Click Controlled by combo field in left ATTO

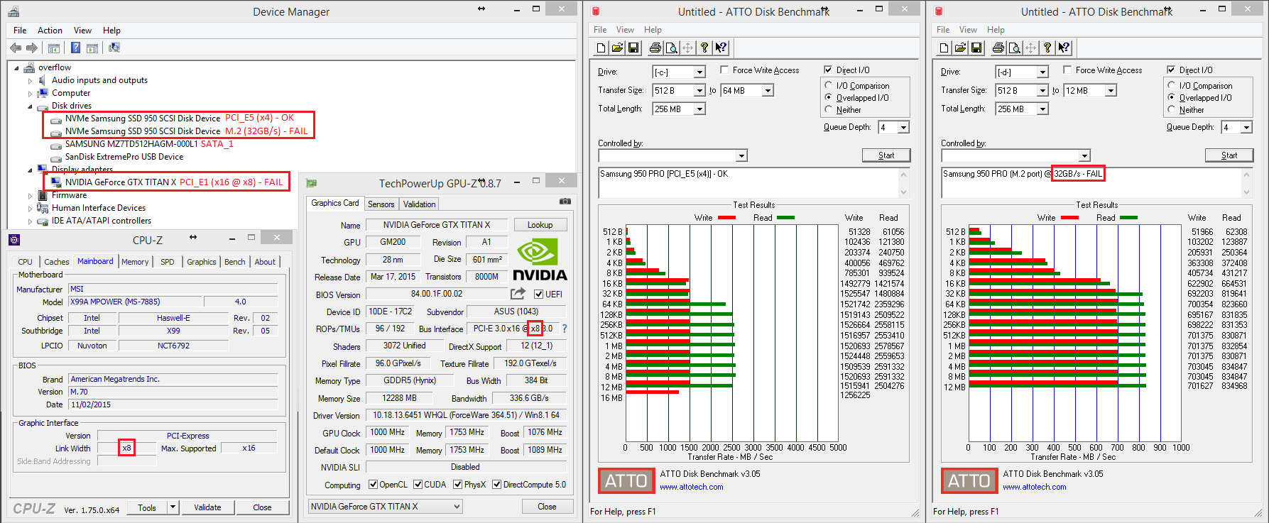tap(672, 155)
